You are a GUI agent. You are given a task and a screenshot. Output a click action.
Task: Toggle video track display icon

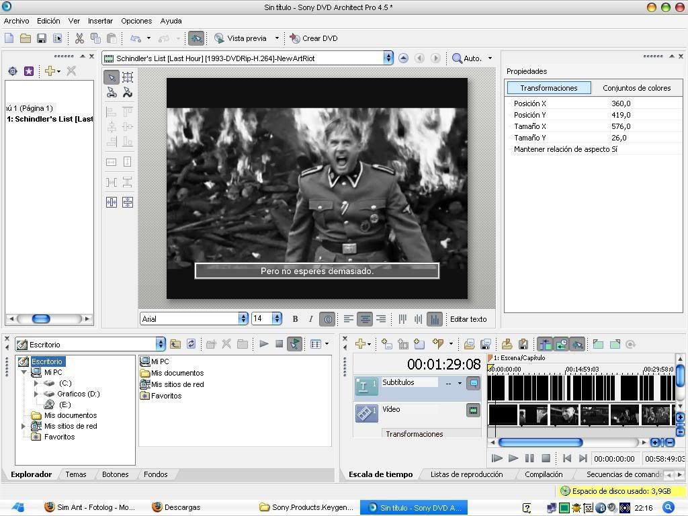[474, 411]
